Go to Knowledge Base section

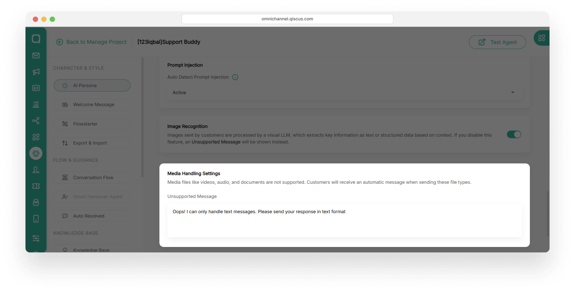click(92, 249)
